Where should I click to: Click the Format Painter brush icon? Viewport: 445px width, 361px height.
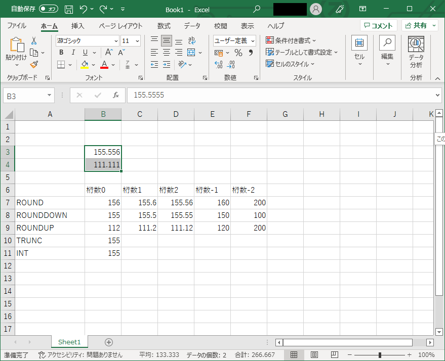point(34,65)
